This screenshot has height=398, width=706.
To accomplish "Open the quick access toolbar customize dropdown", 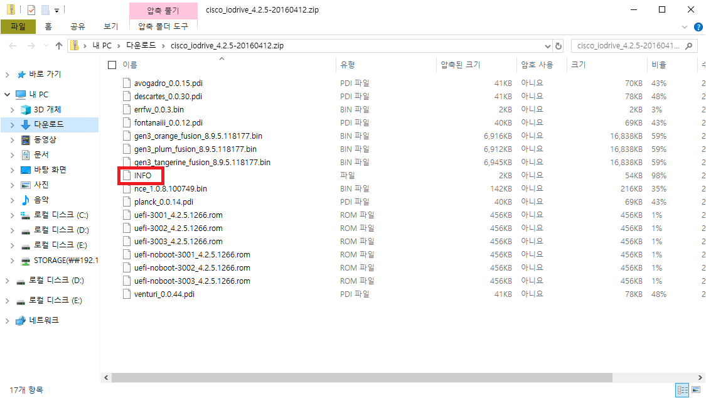I will (x=56, y=10).
